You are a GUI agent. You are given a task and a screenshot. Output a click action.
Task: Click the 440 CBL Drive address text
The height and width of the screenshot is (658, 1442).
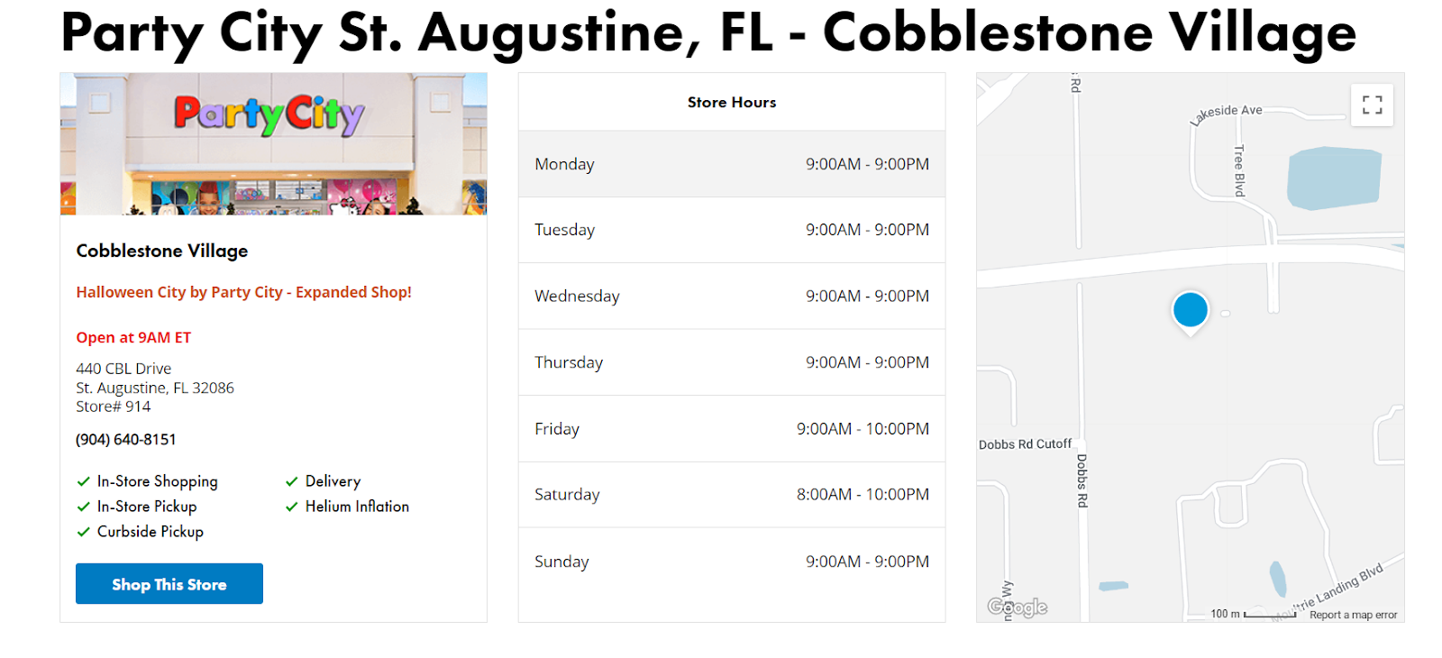[123, 369]
